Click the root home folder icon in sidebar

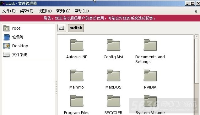coord(7,28)
